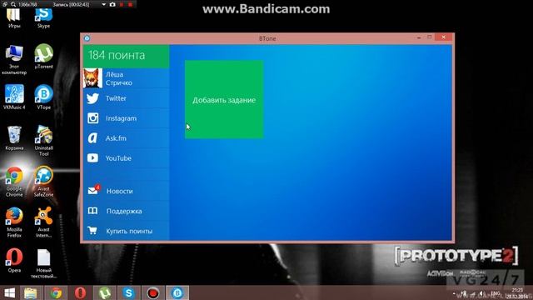Expand the Bandicam recording bar dropdown arrow

[103, 5]
